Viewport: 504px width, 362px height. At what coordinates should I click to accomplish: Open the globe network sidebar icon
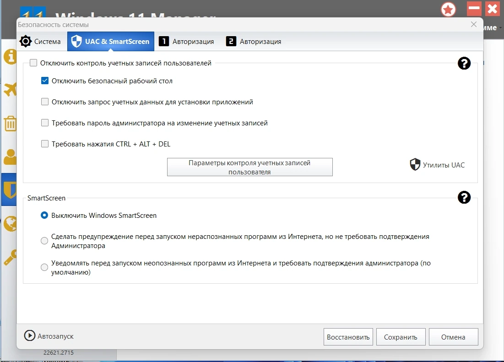tap(10, 223)
